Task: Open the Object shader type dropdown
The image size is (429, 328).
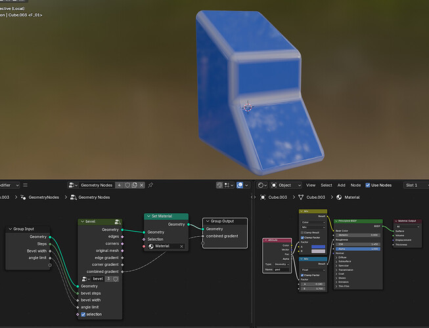Action: click(x=286, y=185)
